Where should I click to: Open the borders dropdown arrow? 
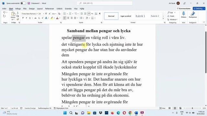[x=95, y=18]
